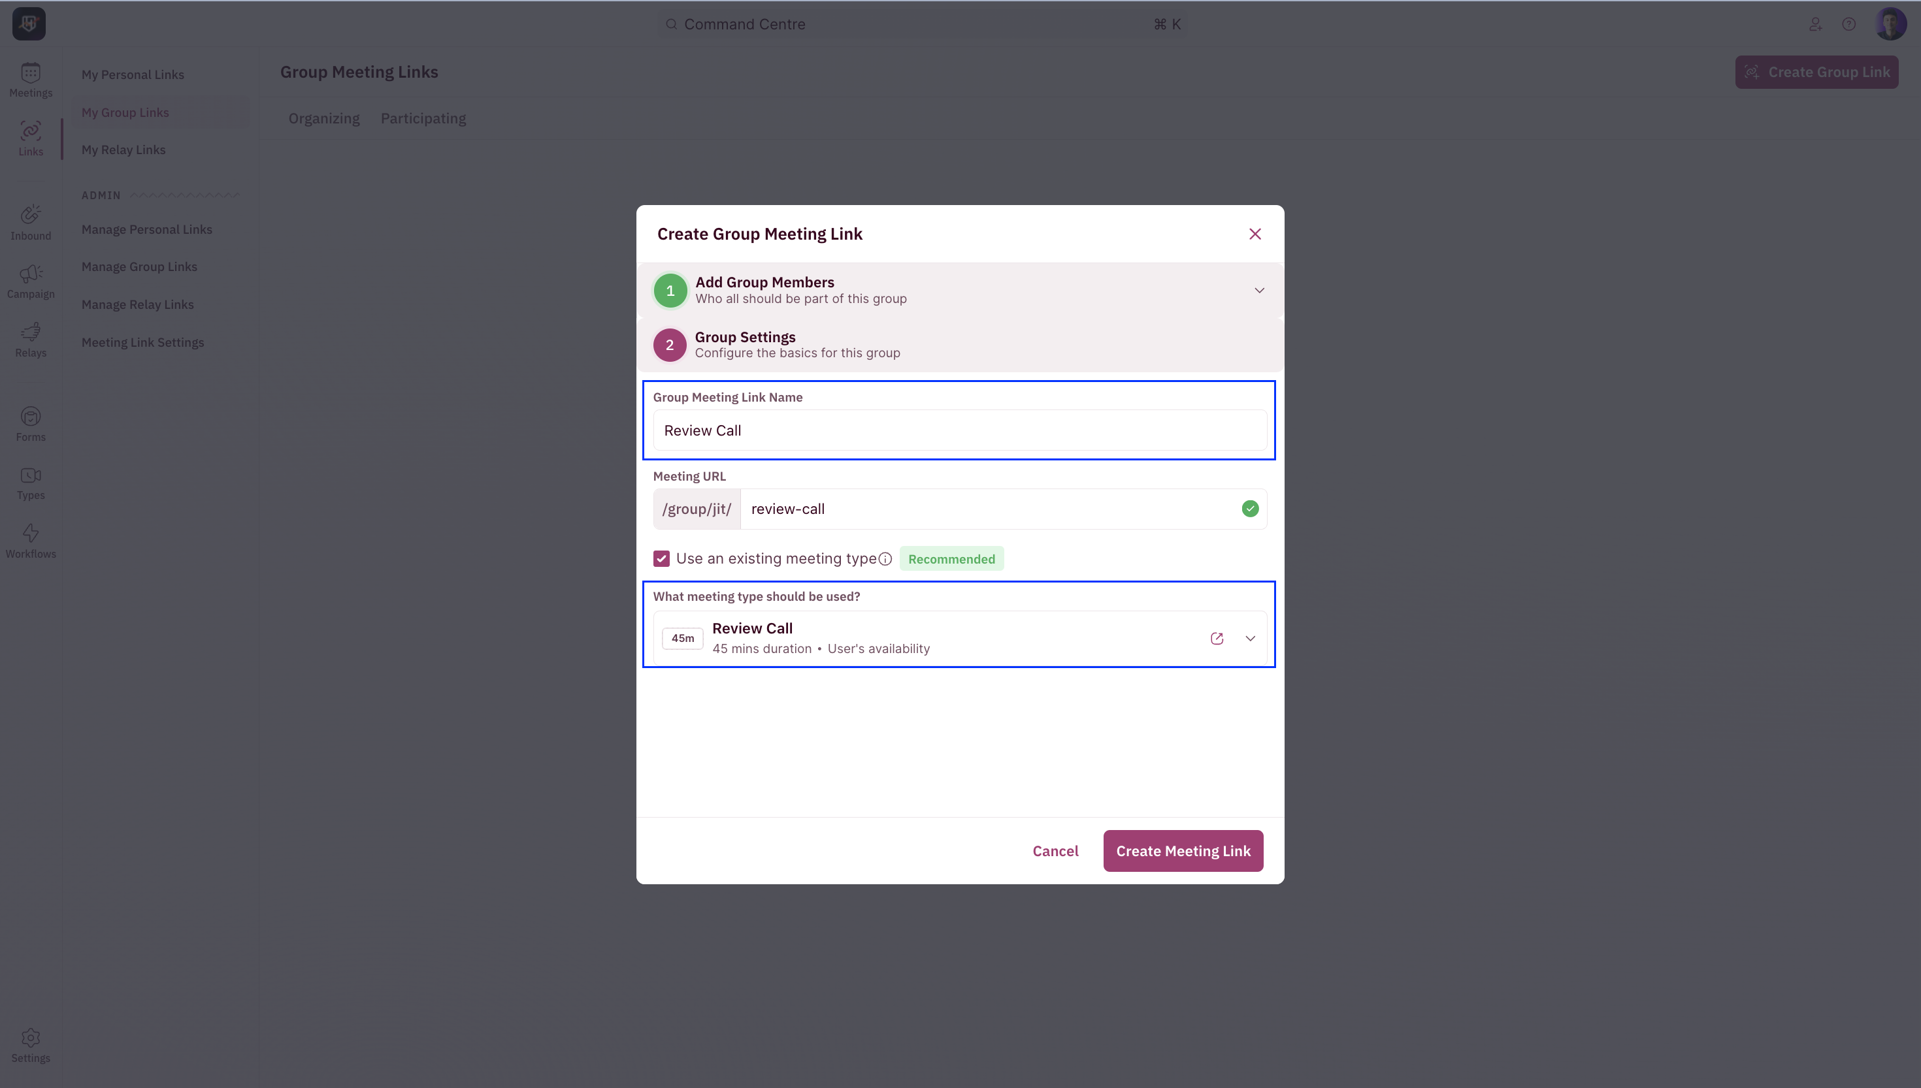
Task: Click the ADMIN section heading
Action: [100, 195]
